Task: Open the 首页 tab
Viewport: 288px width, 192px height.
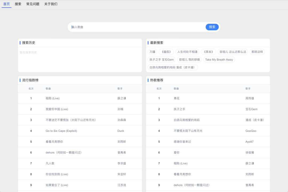Action: pos(7,4)
